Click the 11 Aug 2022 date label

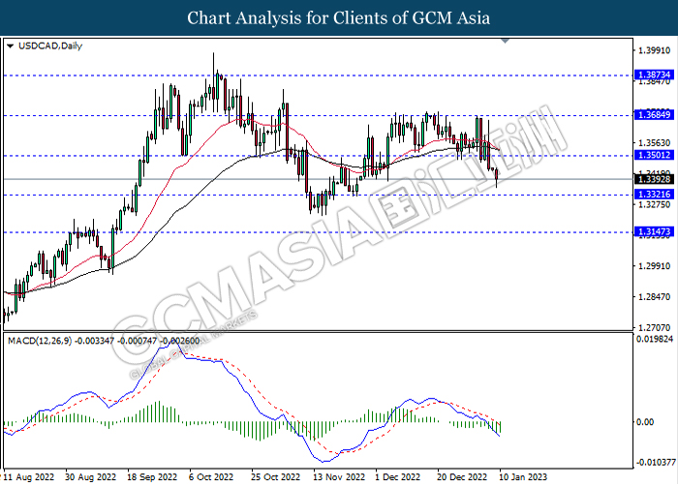(29, 477)
